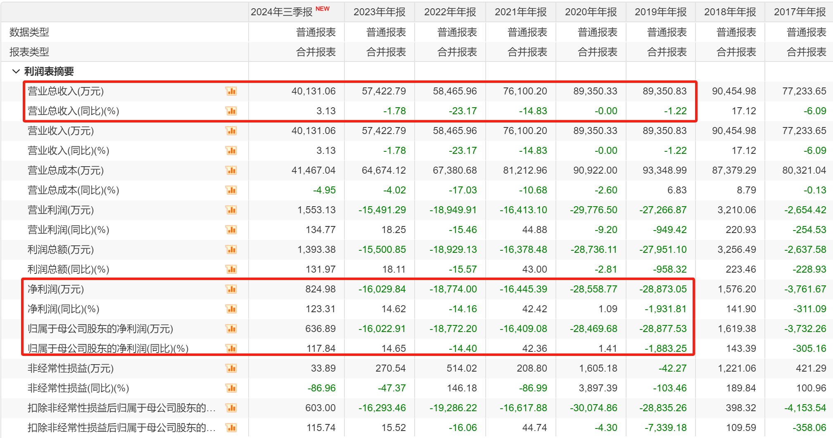
Task: Select the 2023年年报 column header
Action: pos(379,12)
